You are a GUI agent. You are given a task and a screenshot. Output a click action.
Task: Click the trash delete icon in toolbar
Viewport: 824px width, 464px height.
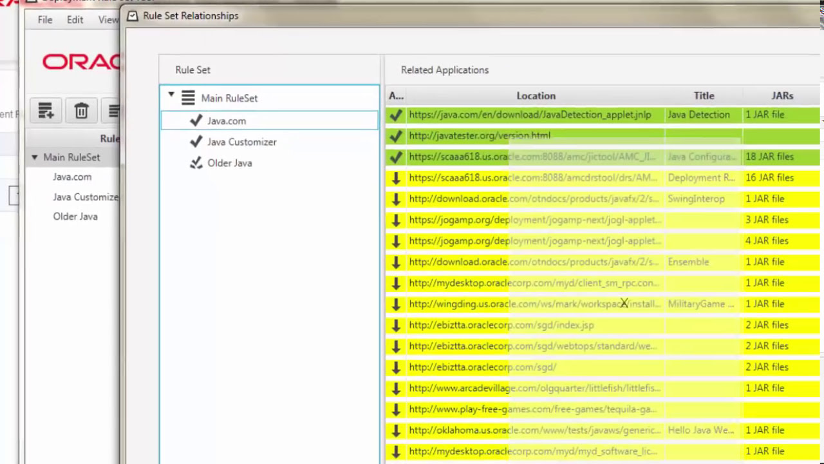(81, 111)
